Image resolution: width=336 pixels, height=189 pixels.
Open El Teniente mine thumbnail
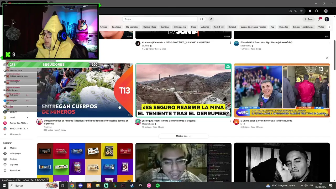183,90
